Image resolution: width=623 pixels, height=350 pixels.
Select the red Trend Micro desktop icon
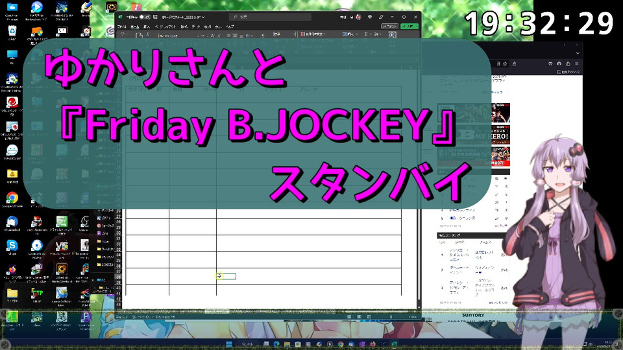tap(12, 105)
